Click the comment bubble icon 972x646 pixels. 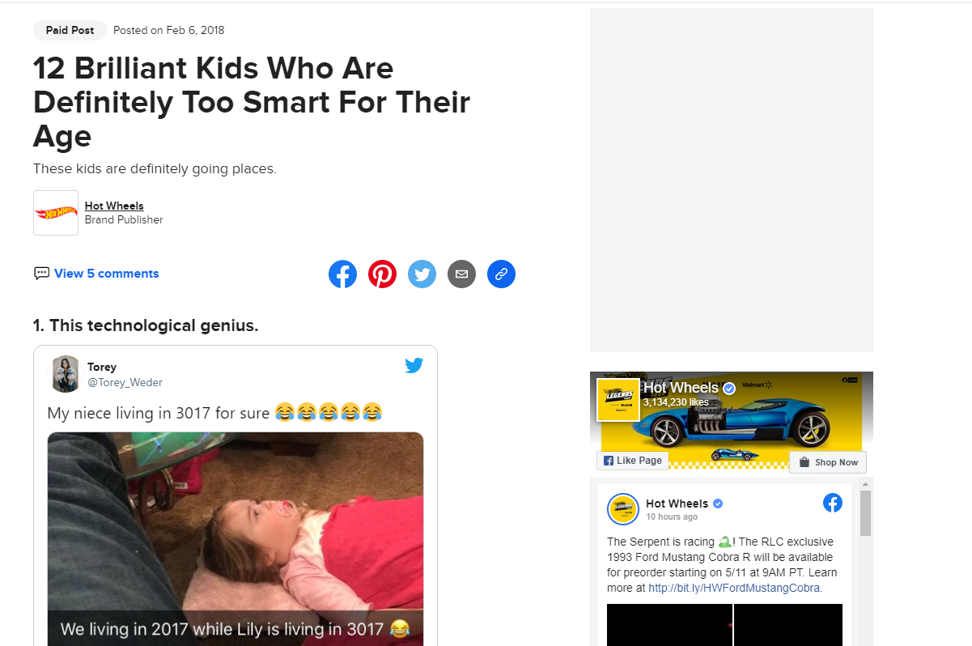click(x=41, y=274)
